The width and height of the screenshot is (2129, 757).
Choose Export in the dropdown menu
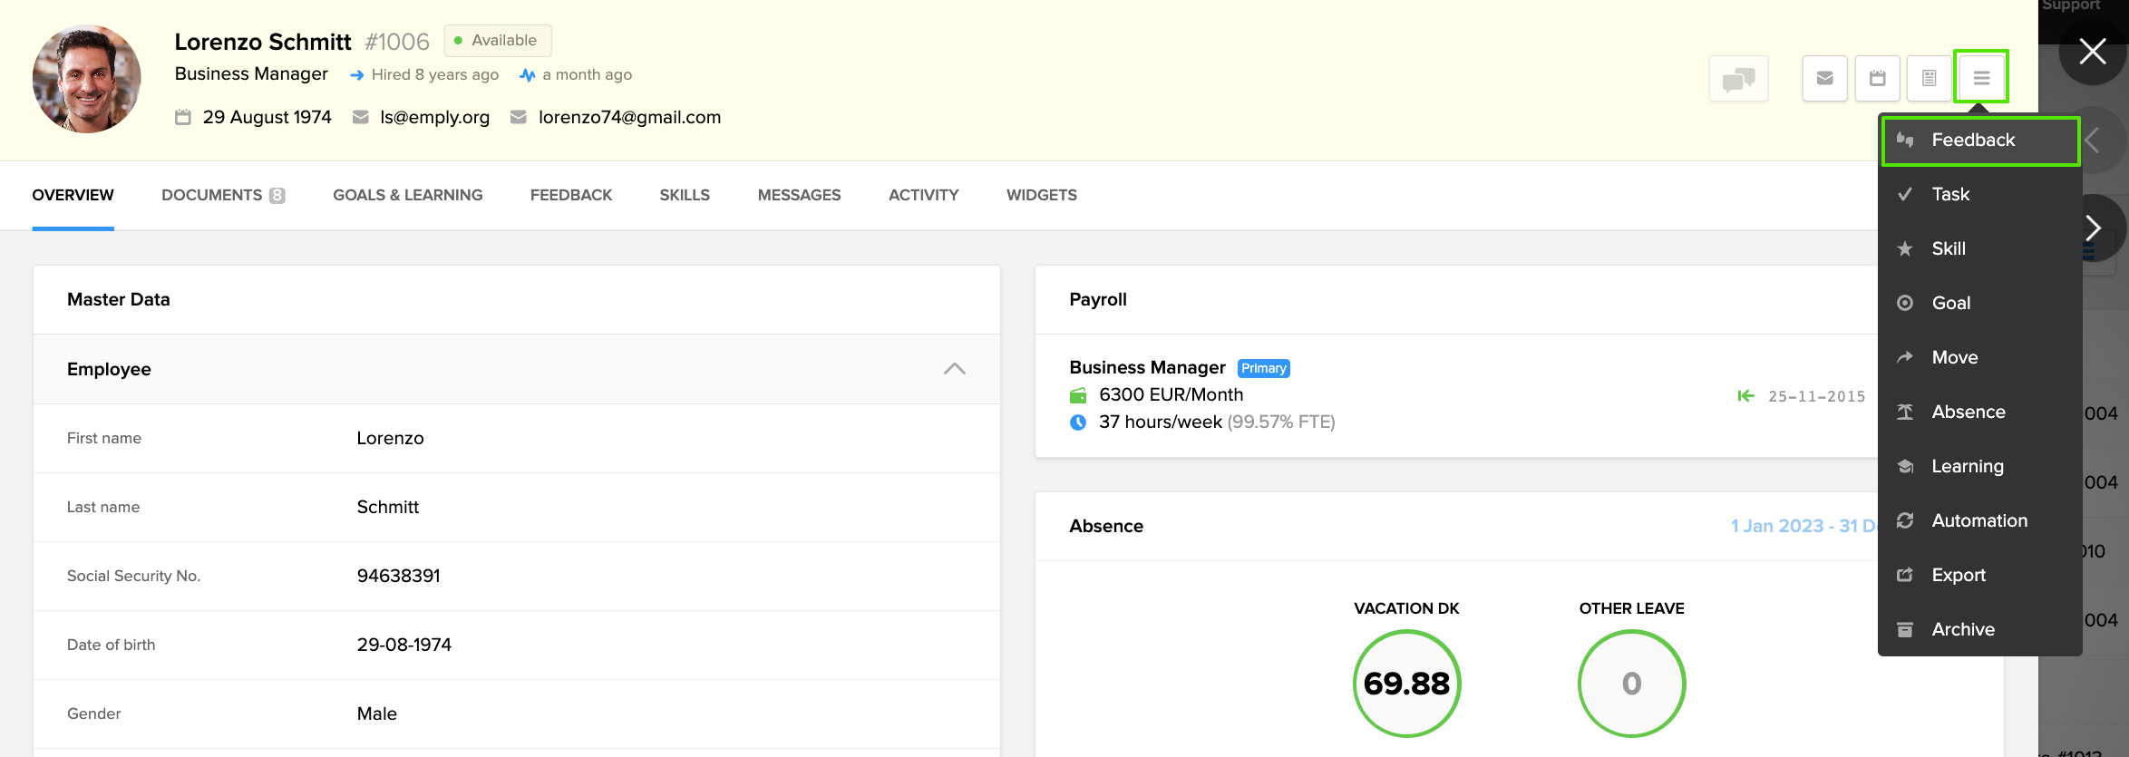tap(1958, 576)
